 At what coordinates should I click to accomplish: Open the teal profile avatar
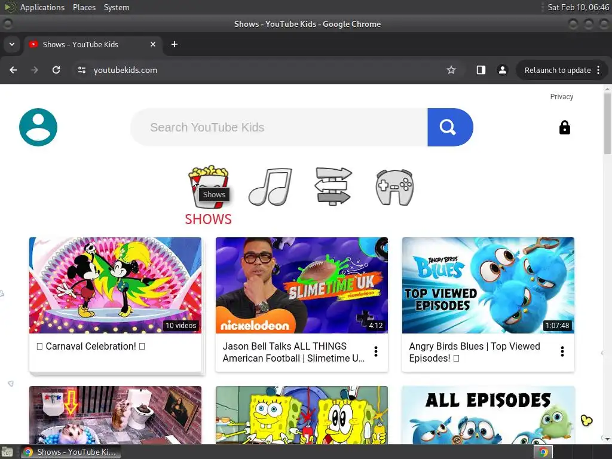point(38,127)
